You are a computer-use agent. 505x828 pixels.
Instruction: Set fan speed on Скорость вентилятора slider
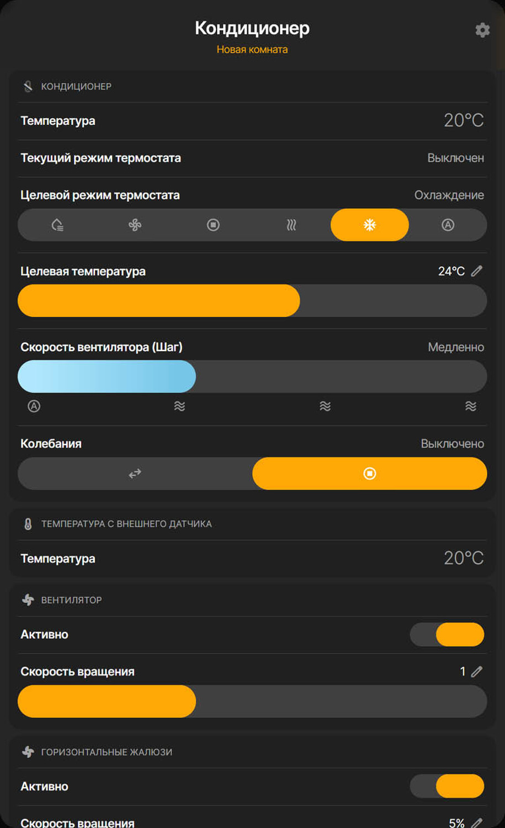point(252,376)
